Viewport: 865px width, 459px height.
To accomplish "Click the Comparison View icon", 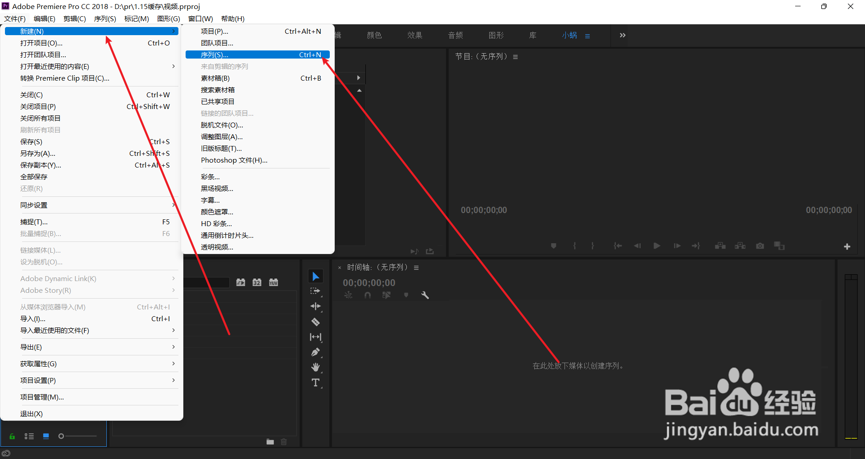I will [x=779, y=246].
